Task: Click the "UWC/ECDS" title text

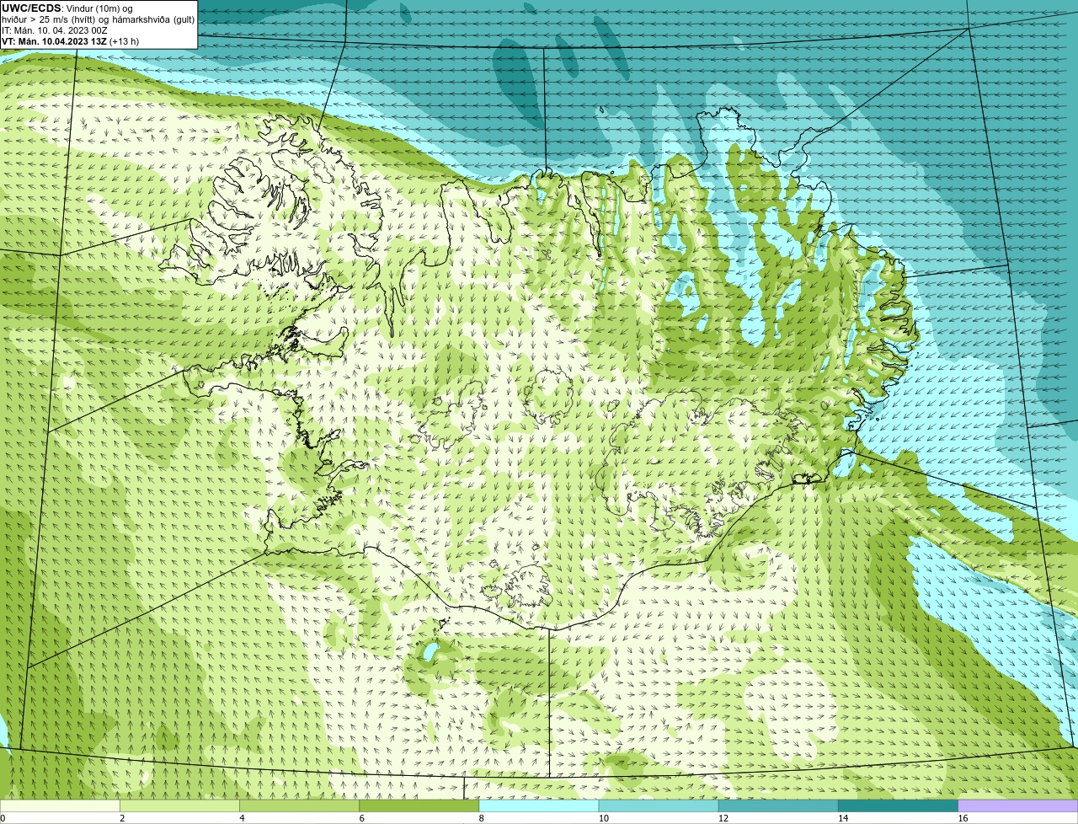Action: [31, 8]
